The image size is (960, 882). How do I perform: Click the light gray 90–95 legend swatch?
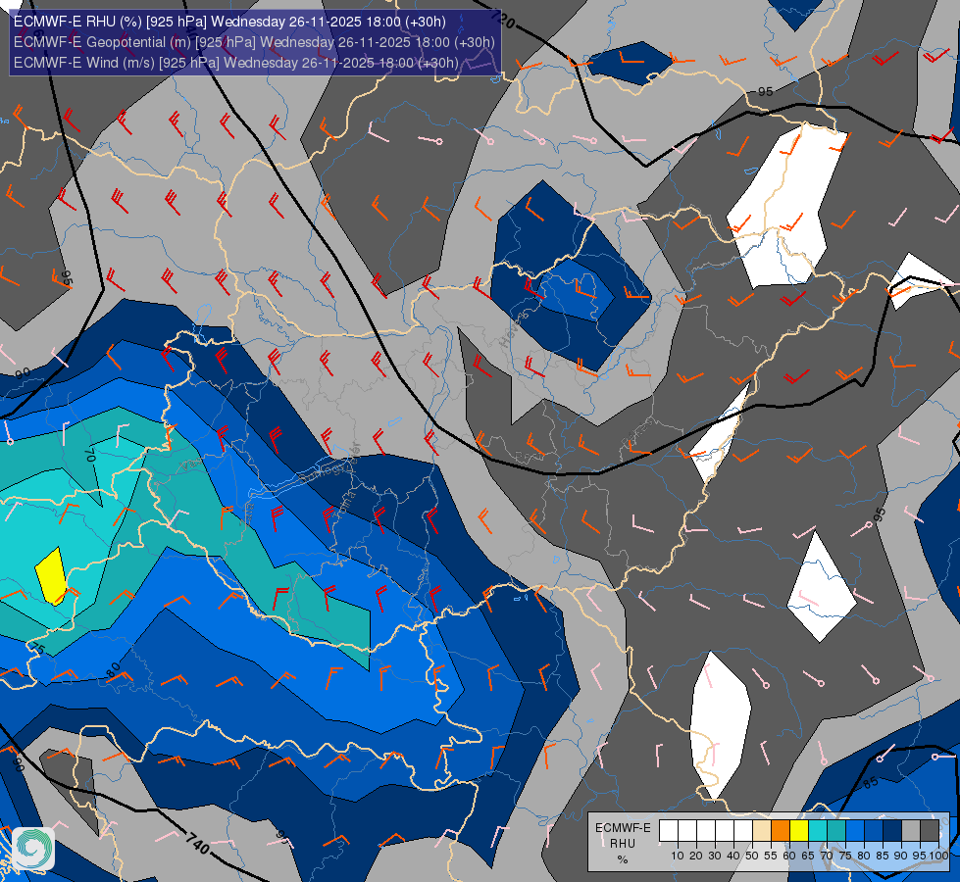911,830
